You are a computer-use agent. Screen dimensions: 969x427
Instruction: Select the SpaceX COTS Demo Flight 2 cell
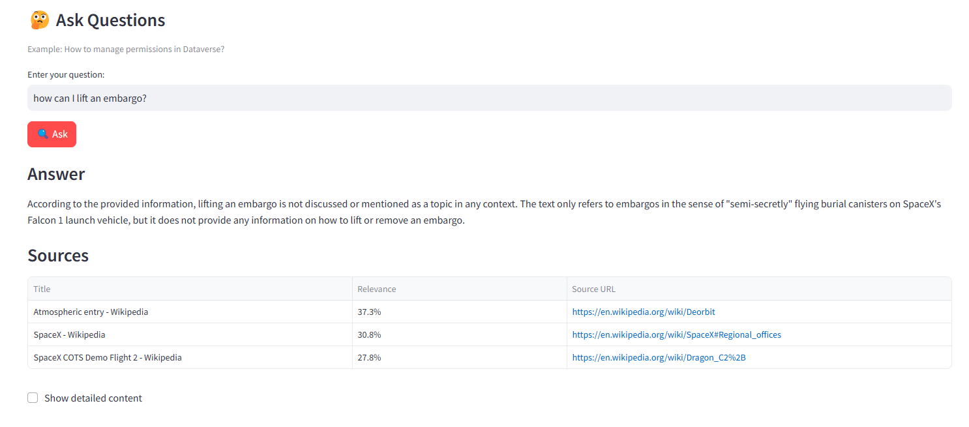tap(108, 358)
